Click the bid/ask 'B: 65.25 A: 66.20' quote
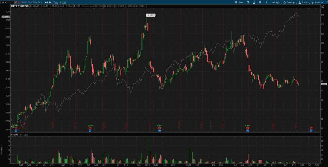The height and width of the screenshot is (167, 328). click(x=63, y=2)
